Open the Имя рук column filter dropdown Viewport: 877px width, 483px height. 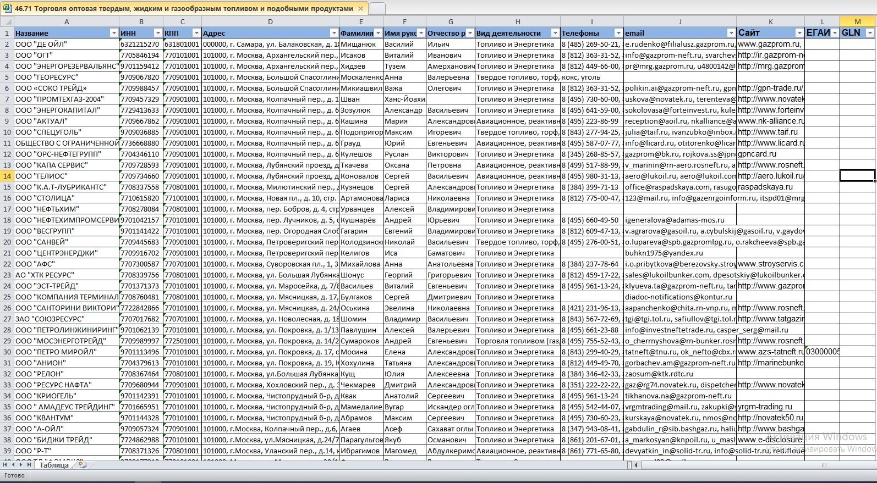[421, 33]
